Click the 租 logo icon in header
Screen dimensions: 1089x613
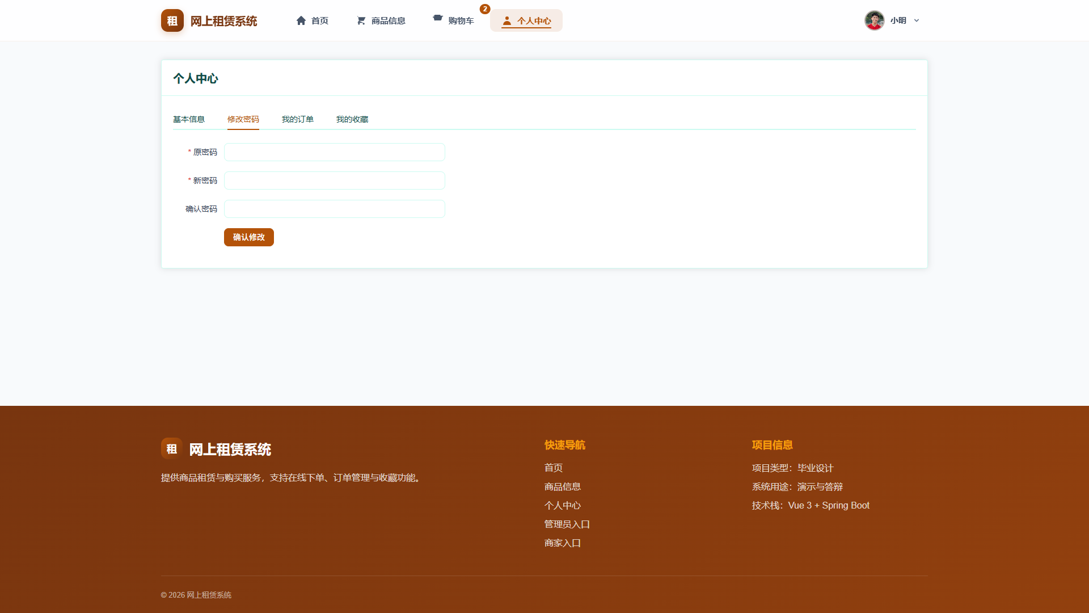click(172, 20)
